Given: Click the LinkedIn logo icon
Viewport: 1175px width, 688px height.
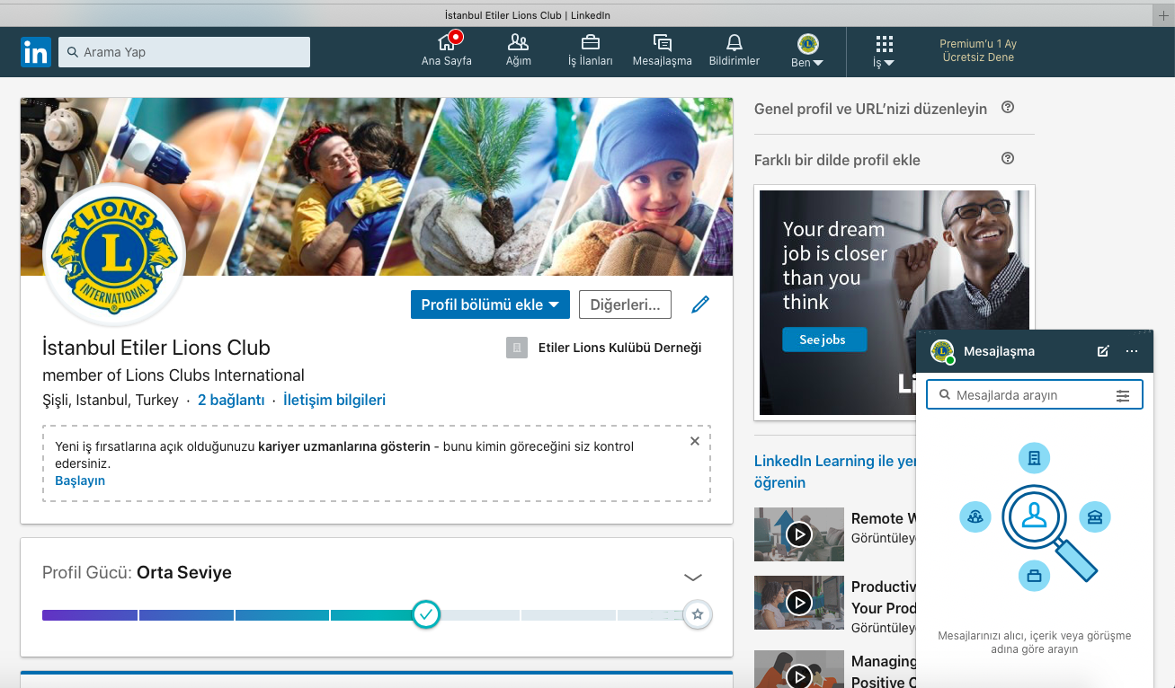Looking at the screenshot, I should click(34, 52).
